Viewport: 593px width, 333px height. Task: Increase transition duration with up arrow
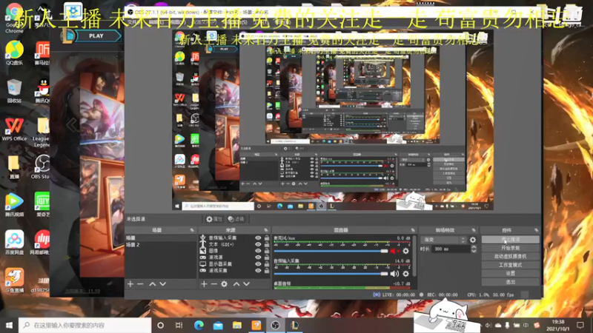[474, 247]
